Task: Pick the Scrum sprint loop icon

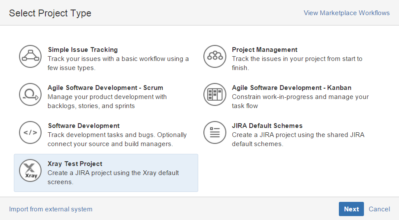Action: (x=30, y=95)
